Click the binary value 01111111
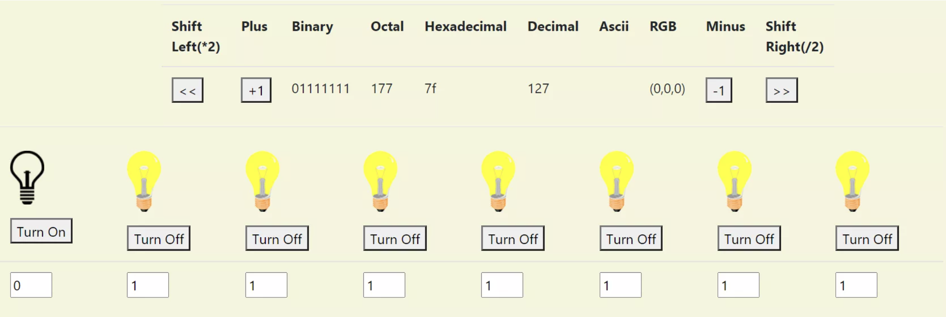The width and height of the screenshot is (946, 317). (320, 89)
